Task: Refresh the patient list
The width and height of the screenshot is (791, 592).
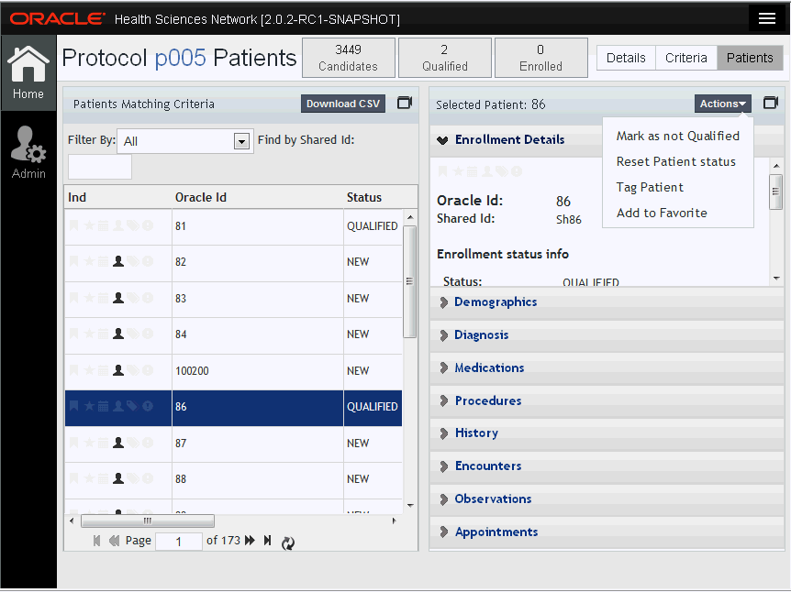Action: [287, 543]
